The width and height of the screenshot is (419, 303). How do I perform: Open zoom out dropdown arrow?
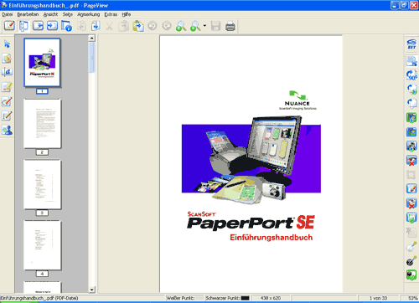pyautogui.click(x=204, y=26)
